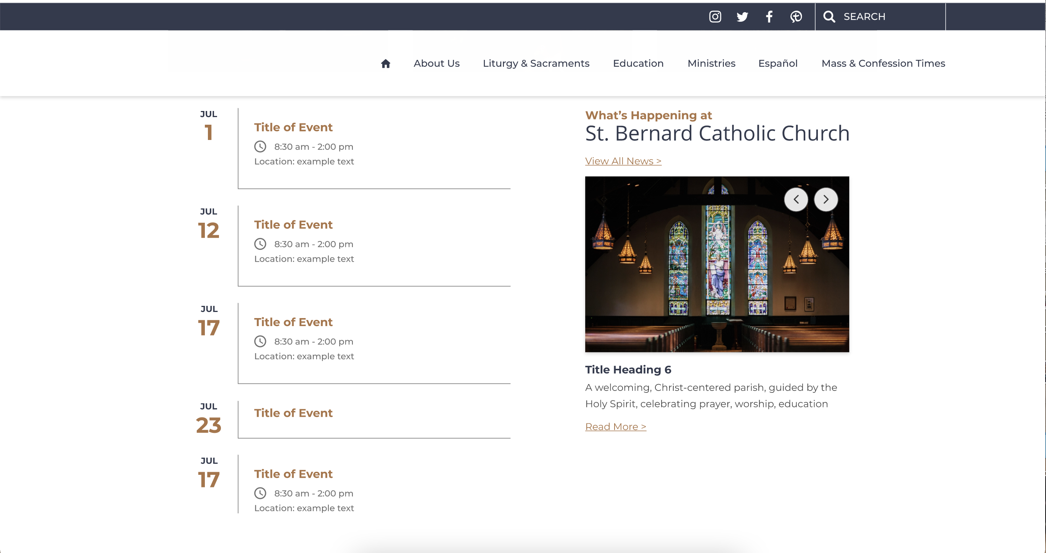Click the Read More link
The height and width of the screenshot is (553, 1046).
(615, 427)
